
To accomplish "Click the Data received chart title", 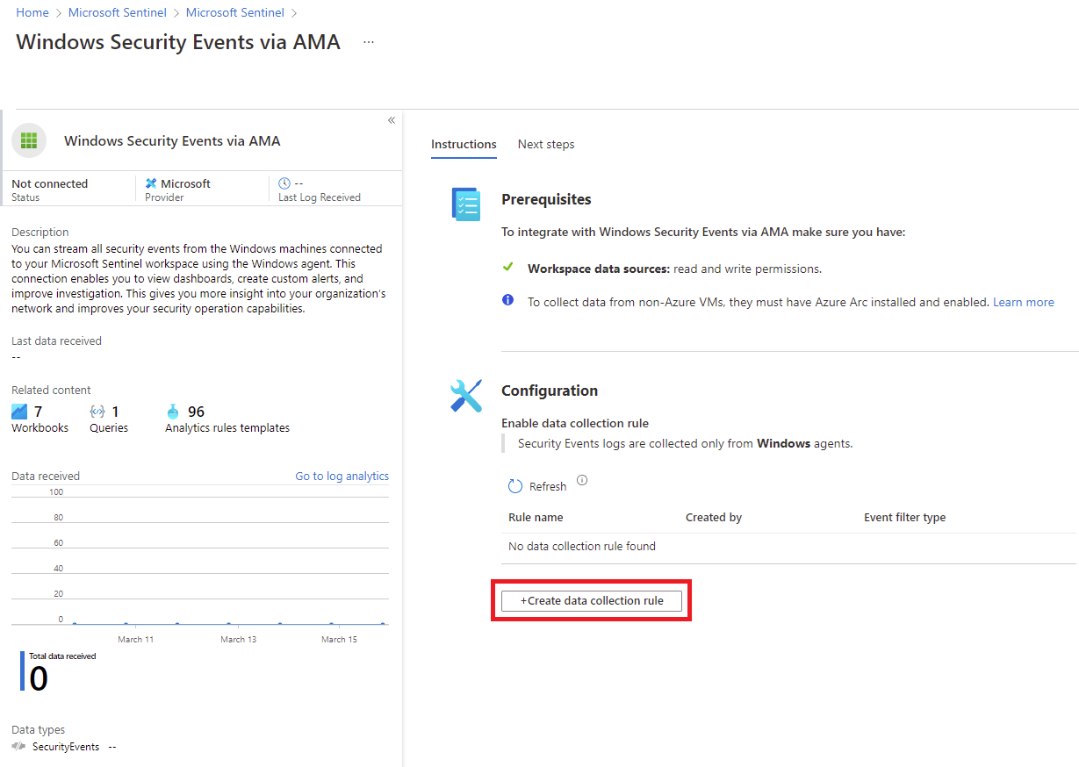I will click(x=46, y=477).
